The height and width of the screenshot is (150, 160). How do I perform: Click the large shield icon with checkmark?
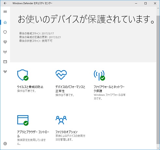click(x=23, y=75)
